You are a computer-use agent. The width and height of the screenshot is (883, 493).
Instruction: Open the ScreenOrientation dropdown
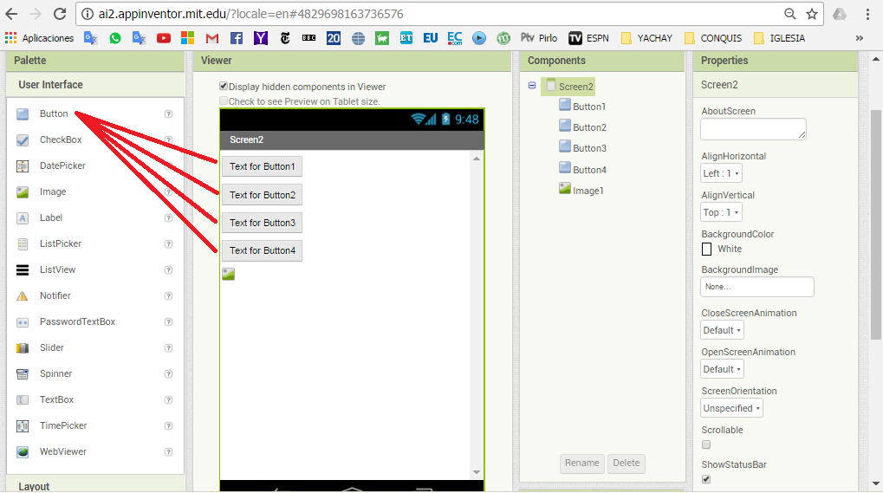[731, 408]
